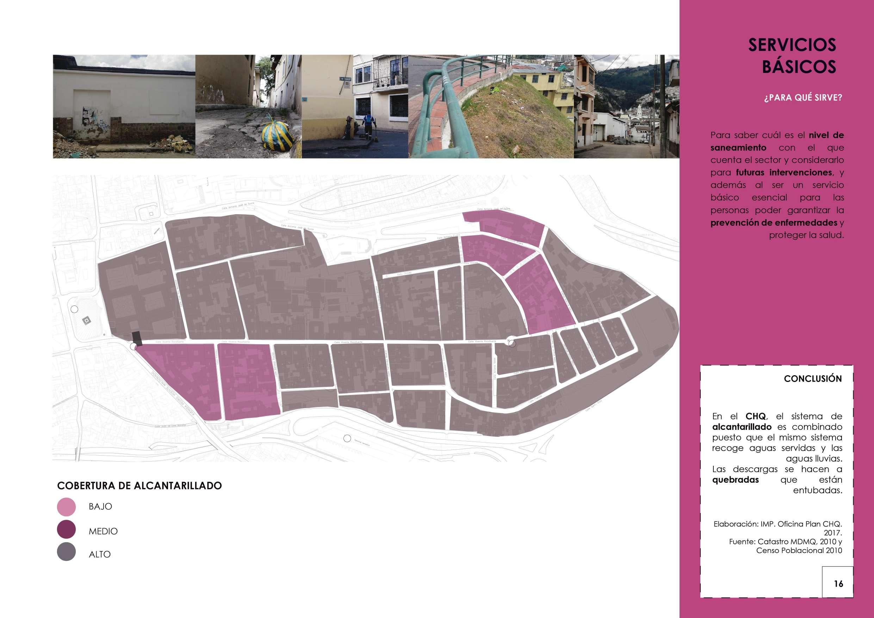Click the green railing hillside photo
Viewport: 874px width, 618px height.
click(491, 106)
